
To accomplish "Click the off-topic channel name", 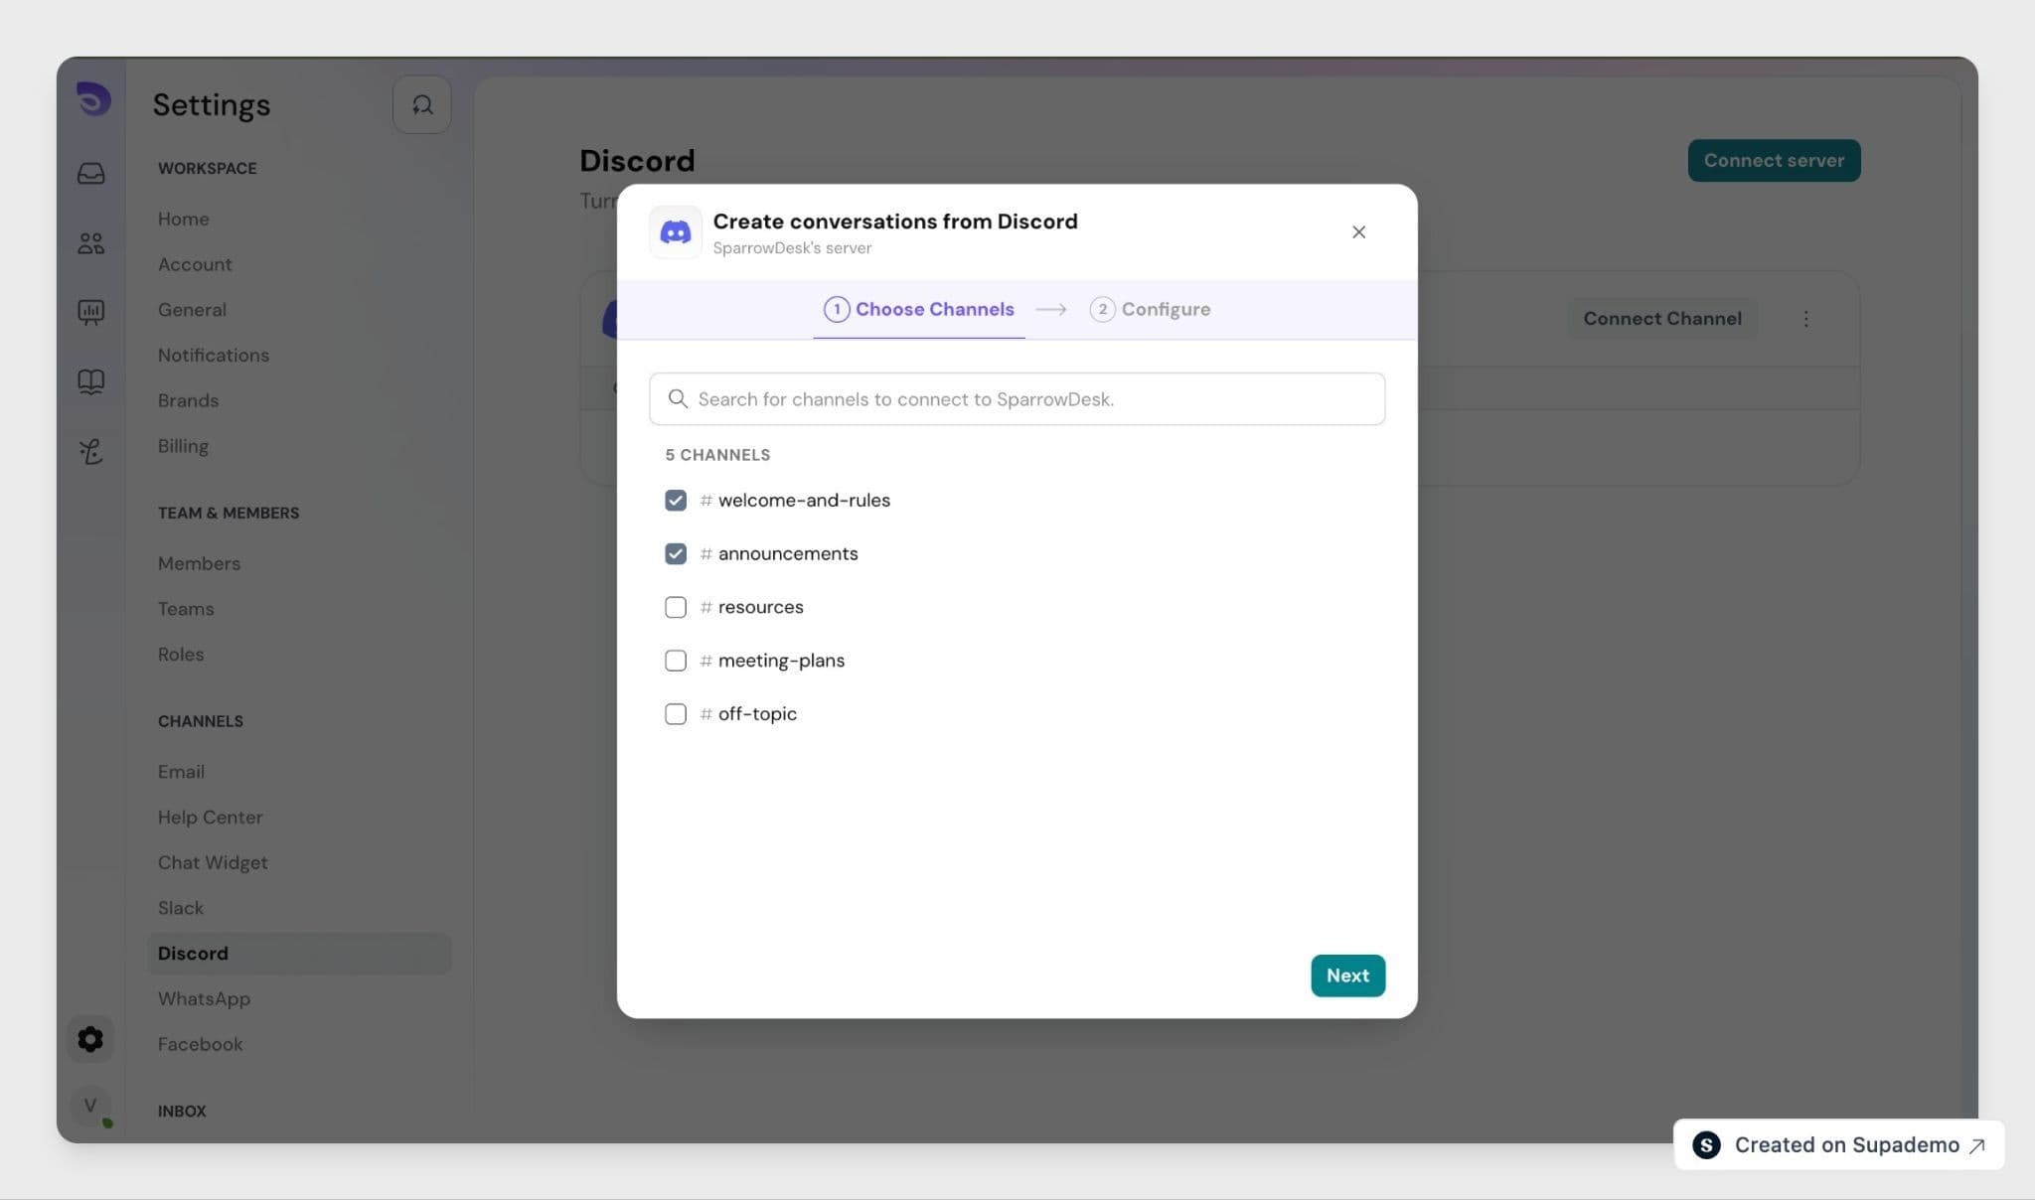I will pyautogui.click(x=757, y=714).
